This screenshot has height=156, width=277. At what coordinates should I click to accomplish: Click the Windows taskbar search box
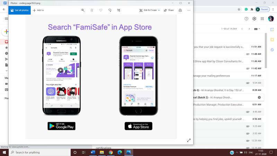pos(38,152)
